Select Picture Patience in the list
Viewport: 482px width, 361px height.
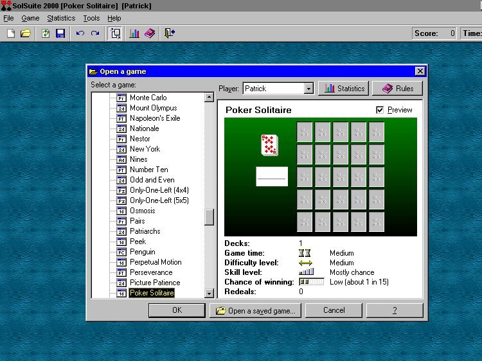point(155,283)
